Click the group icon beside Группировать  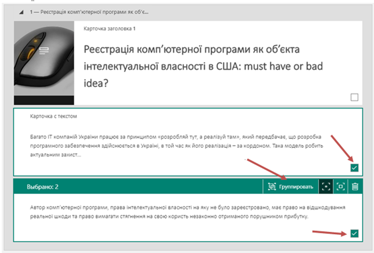pyautogui.click(x=272, y=187)
